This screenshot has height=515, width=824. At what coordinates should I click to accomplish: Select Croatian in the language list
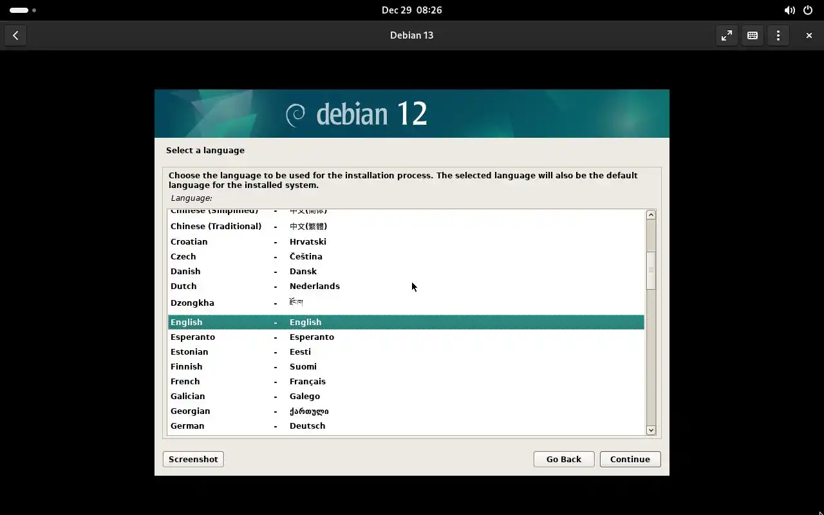pyautogui.click(x=406, y=241)
